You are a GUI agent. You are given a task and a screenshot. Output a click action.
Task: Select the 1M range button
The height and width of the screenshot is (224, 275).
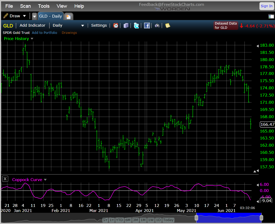tap(143, 220)
